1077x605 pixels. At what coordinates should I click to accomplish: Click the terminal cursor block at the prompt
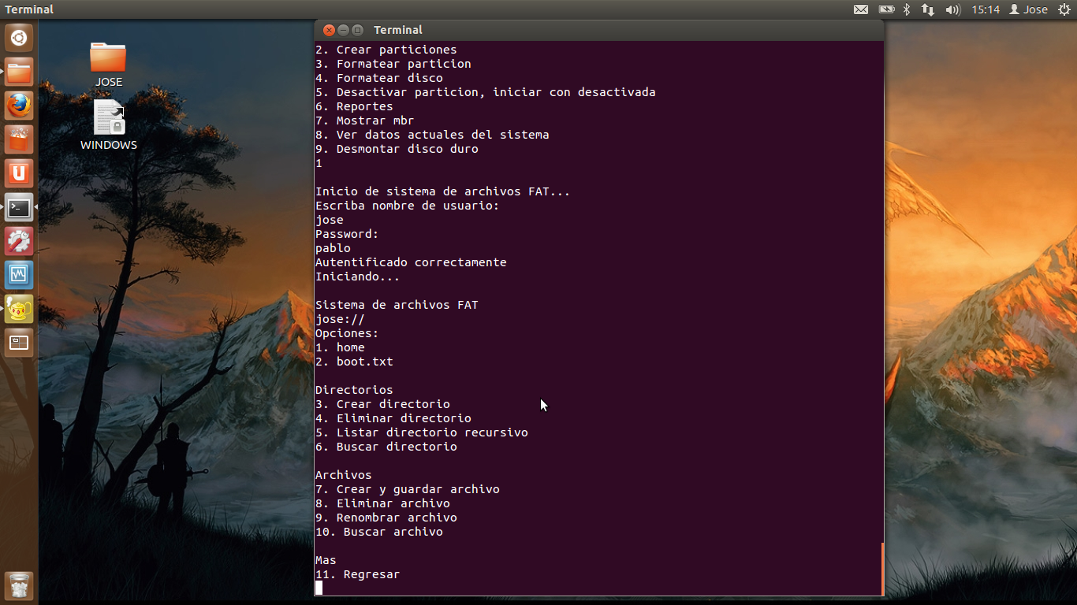[x=319, y=588]
